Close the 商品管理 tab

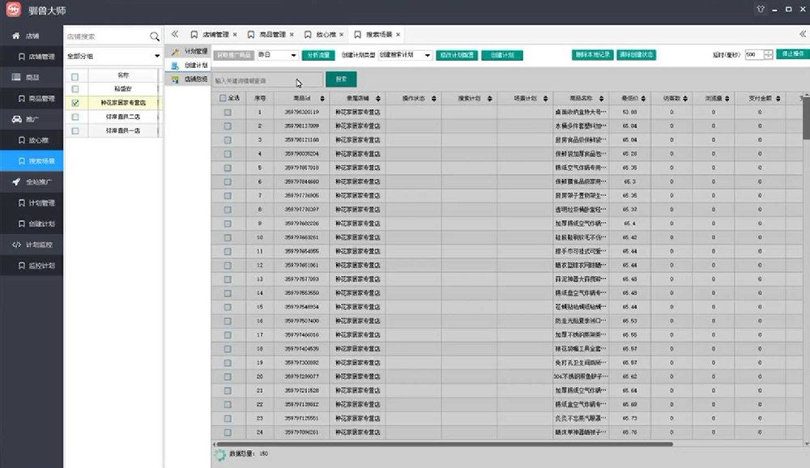click(x=292, y=35)
